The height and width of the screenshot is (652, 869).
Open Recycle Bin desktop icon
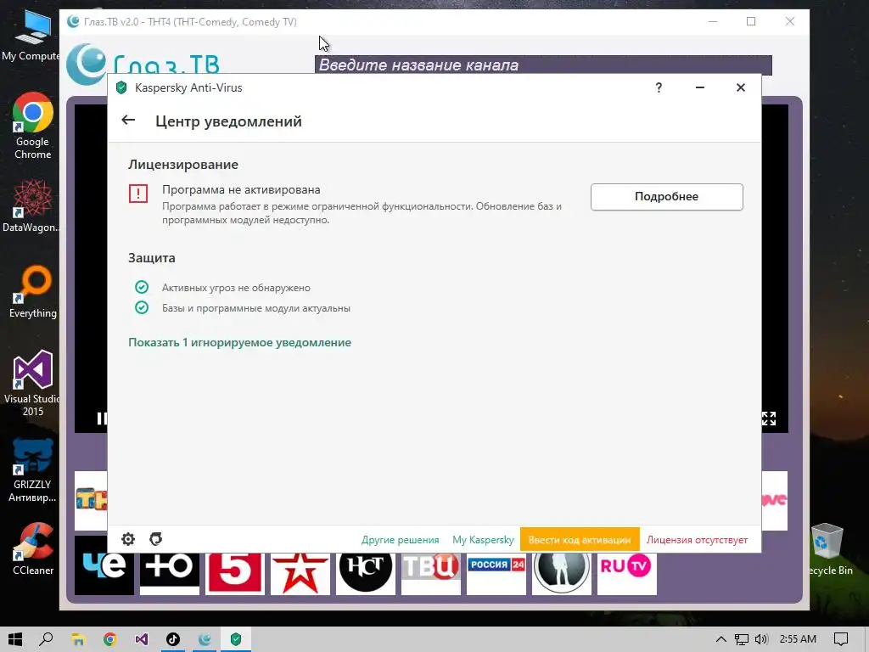click(x=827, y=549)
